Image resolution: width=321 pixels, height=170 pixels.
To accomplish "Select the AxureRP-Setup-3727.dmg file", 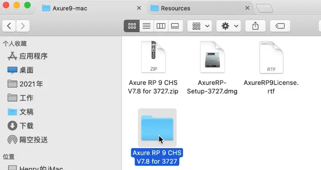I will 212,68.
